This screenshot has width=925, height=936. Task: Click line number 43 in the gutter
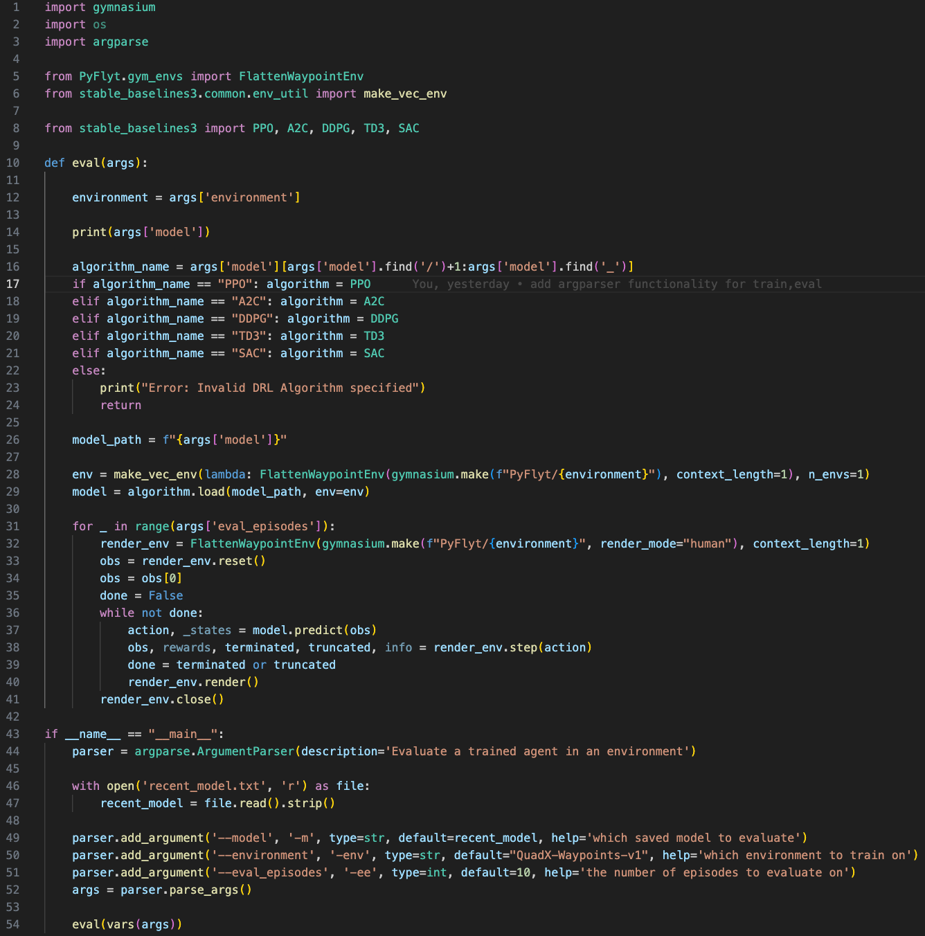[13, 734]
